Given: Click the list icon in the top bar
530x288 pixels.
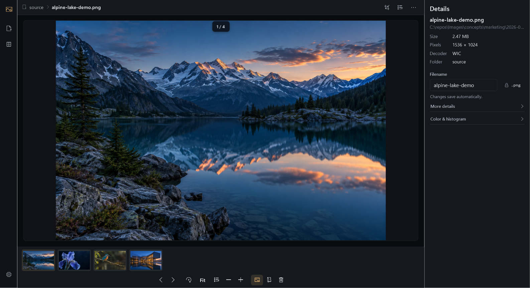Looking at the screenshot, I should (400, 7).
